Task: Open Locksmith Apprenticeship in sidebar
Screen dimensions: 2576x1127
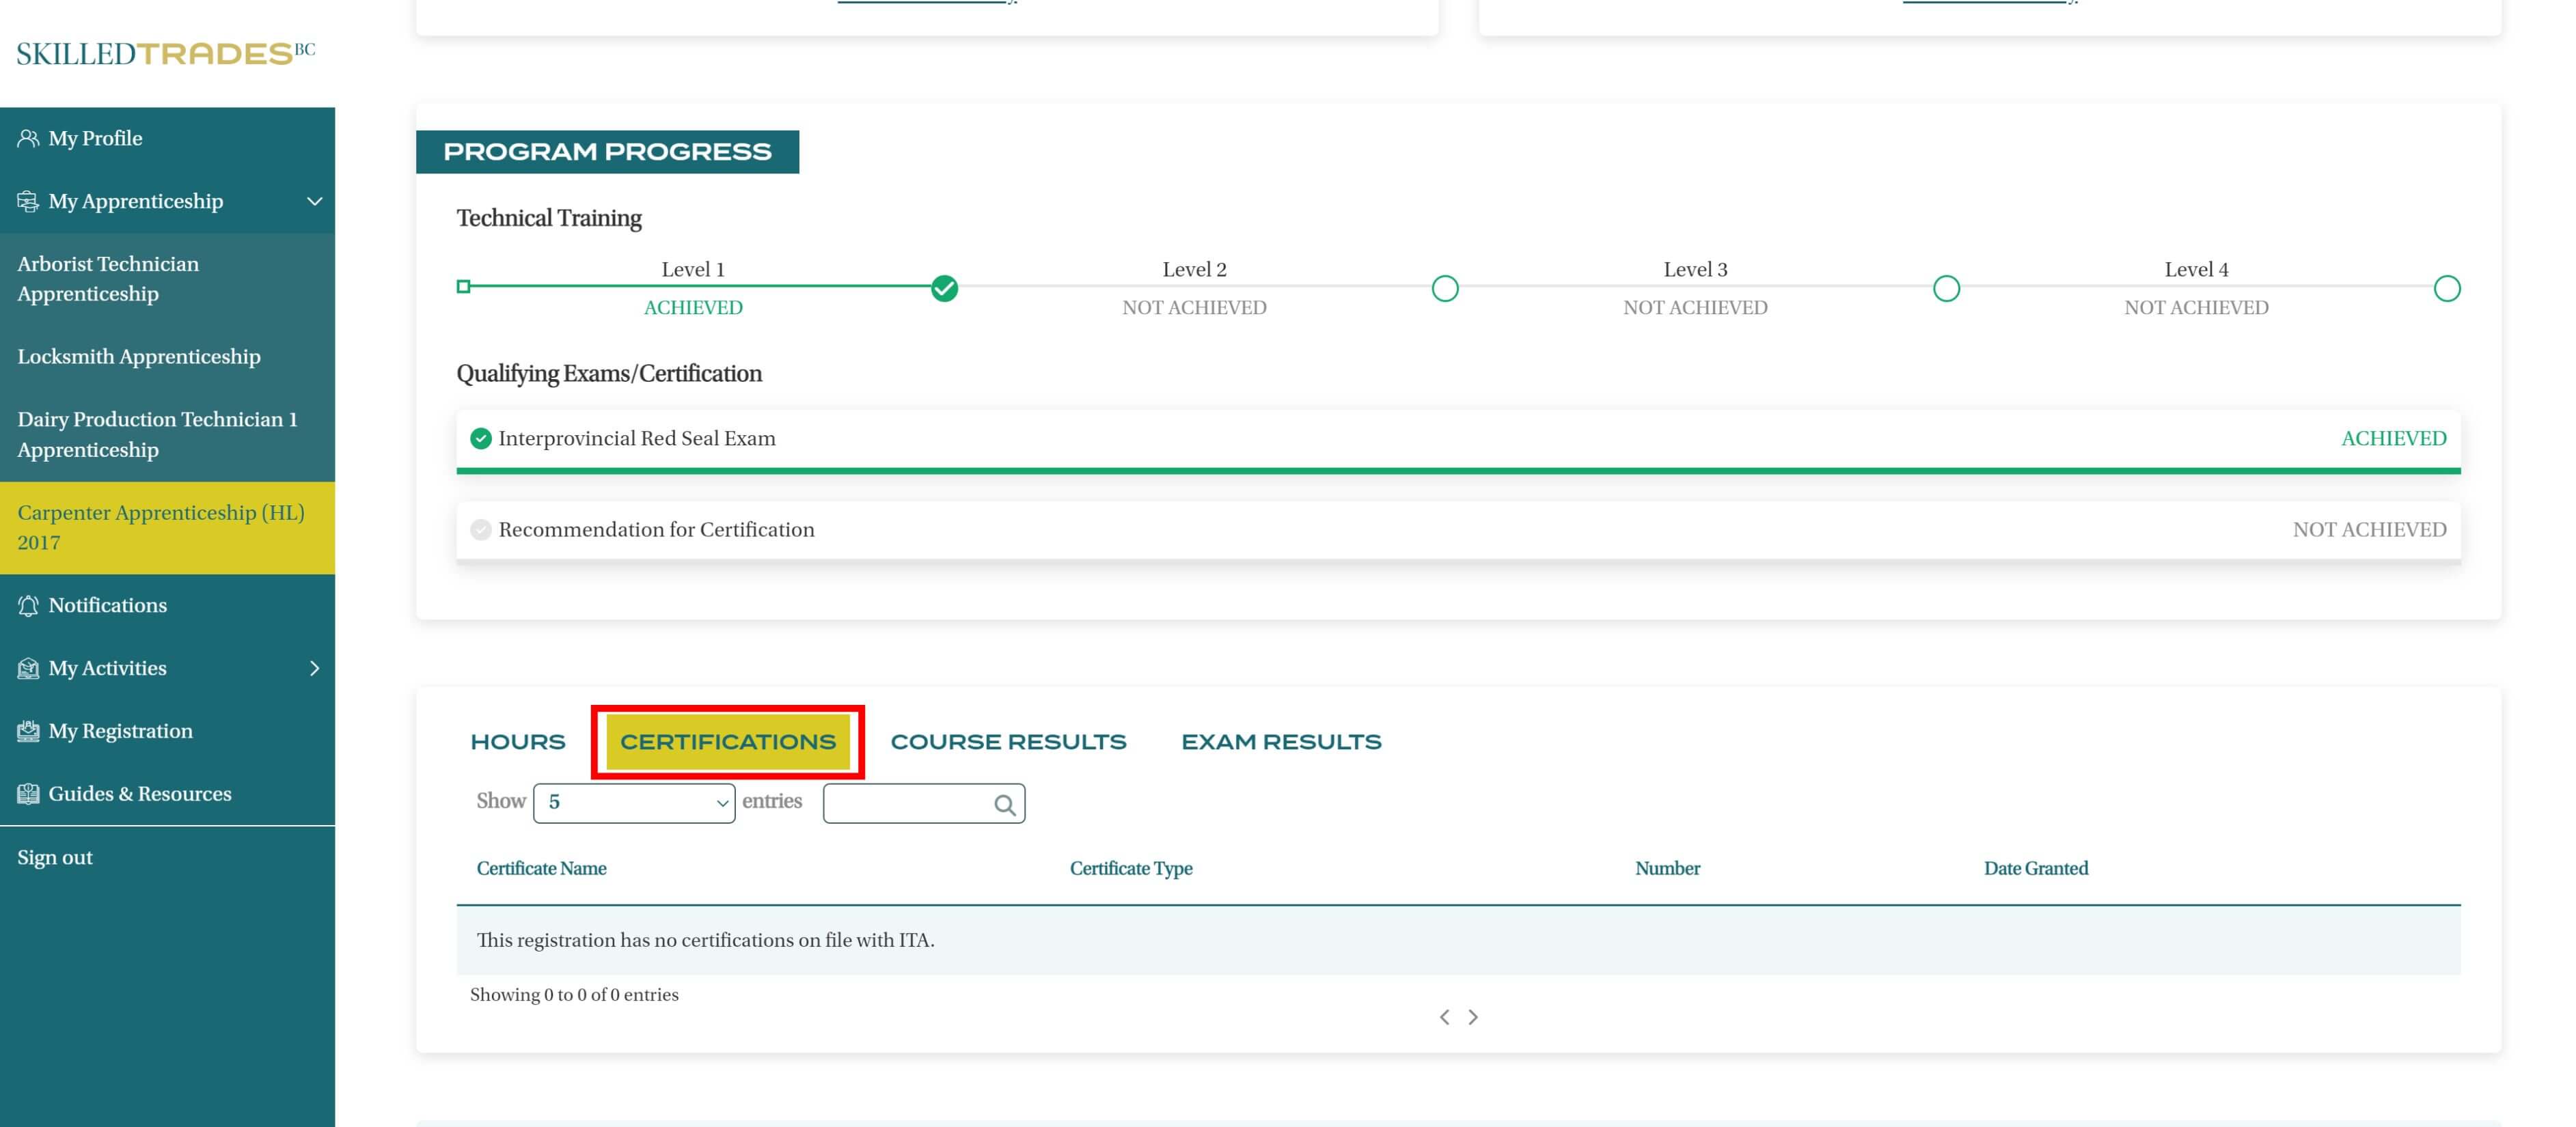Action: (x=139, y=357)
